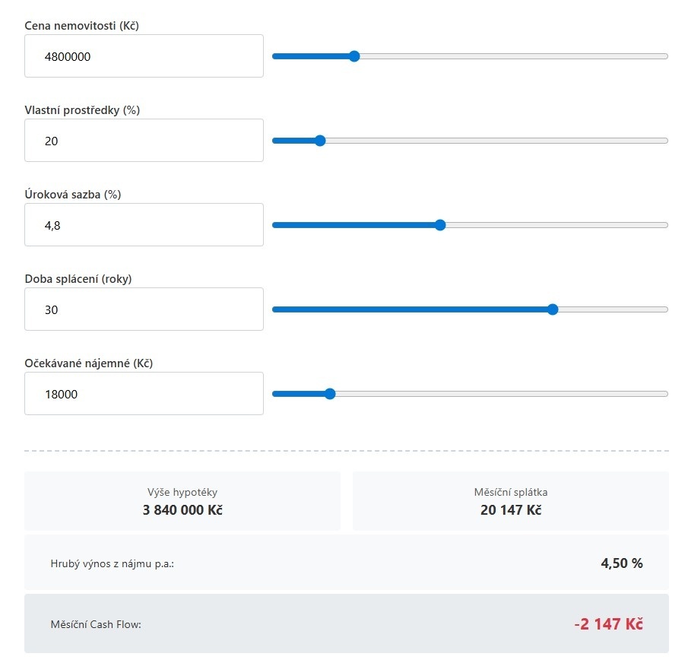Click the "Hrubý výnos z nájmu p.a." label

(x=113, y=564)
